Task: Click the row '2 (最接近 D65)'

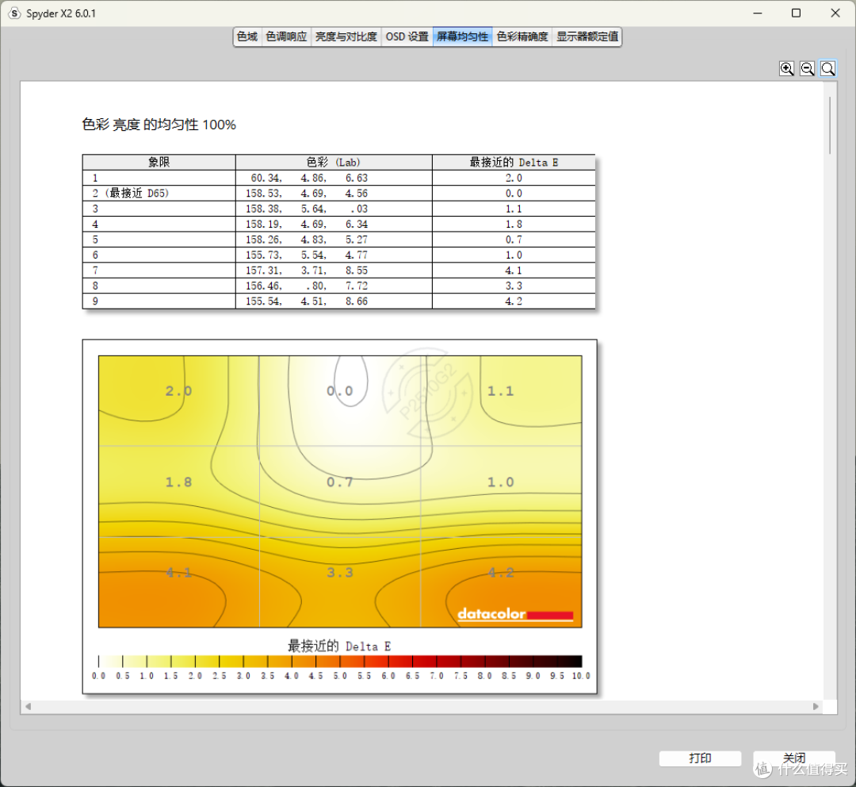Action: 338,193
